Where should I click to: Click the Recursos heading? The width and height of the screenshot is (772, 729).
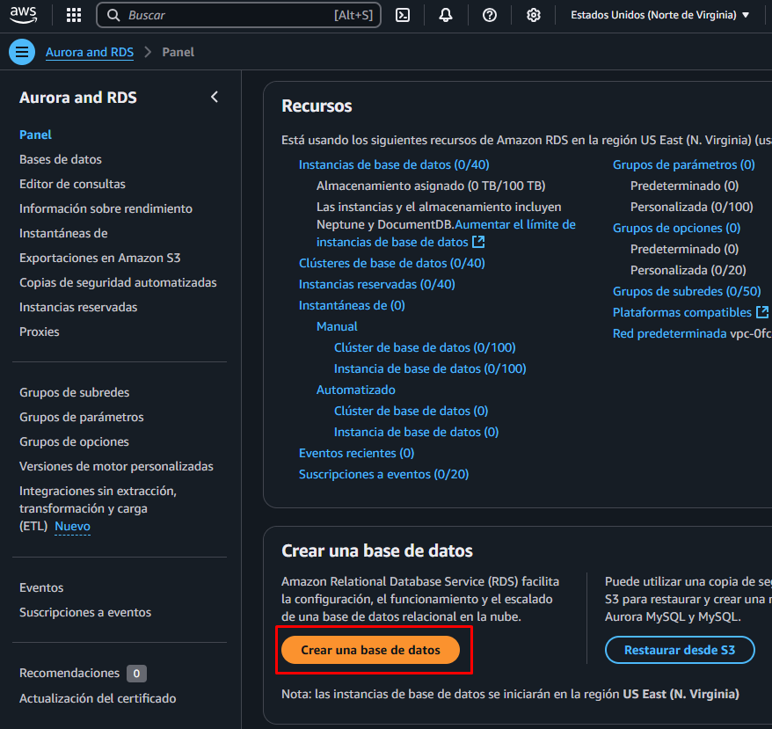(x=317, y=106)
